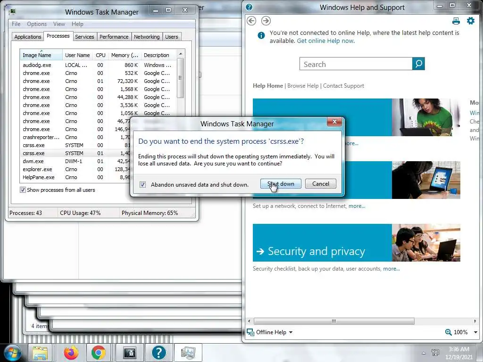Sort processes by Memory column
Image resolution: width=483 pixels, height=362 pixels.
(125, 55)
